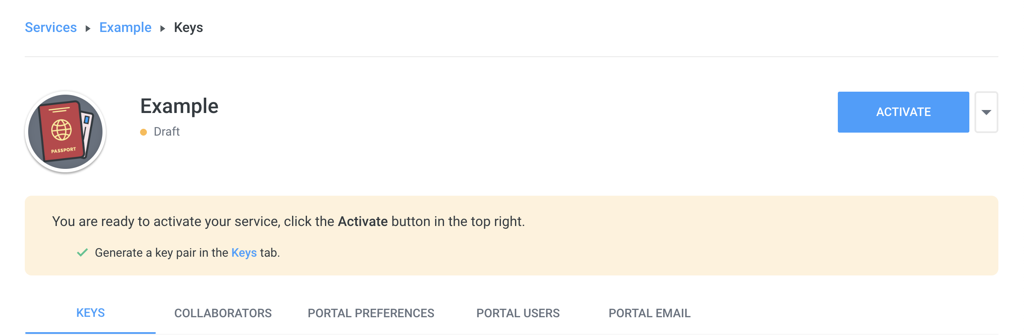Go to the Example breadcrumb link
Image resolution: width=1024 pixels, height=336 pixels.
125,28
